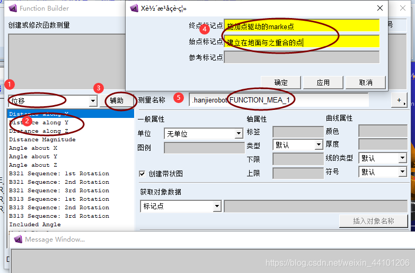Toggle the 创建带状图 checkbox

click(142, 174)
